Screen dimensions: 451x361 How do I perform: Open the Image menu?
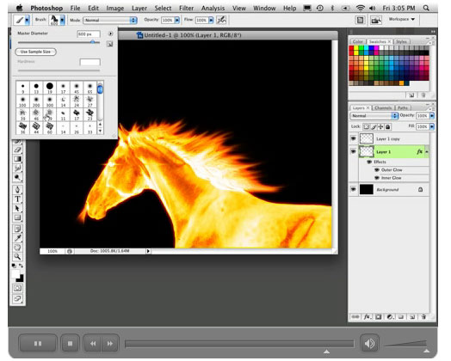115,8
